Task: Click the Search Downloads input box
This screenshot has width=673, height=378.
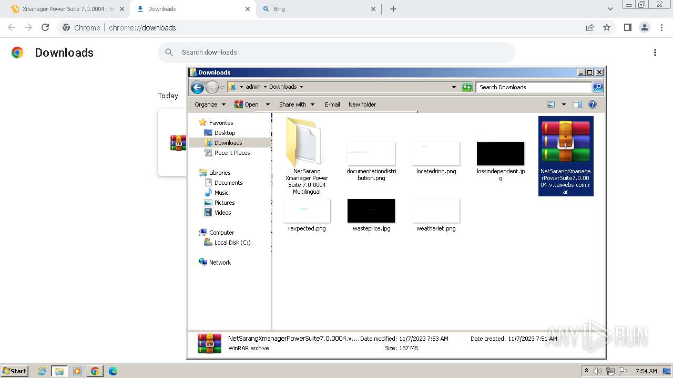Action: [533, 87]
